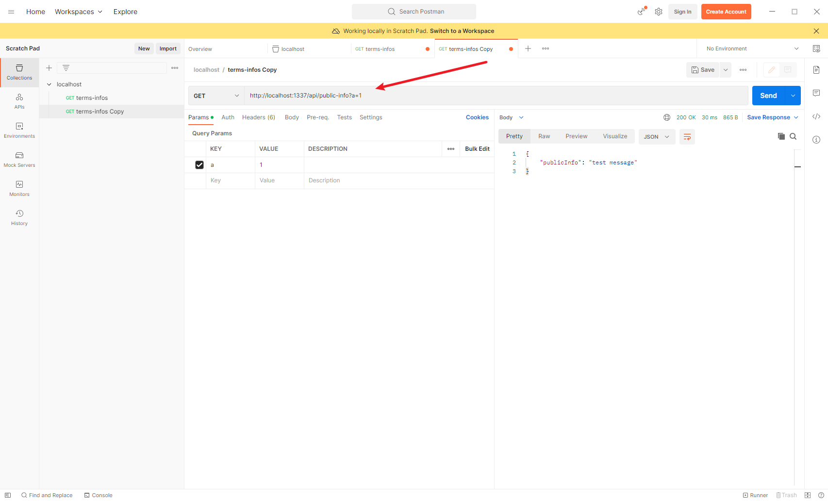Create new collection with plus icon
Viewport: 828px width, 501px height.
[x=49, y=68]
